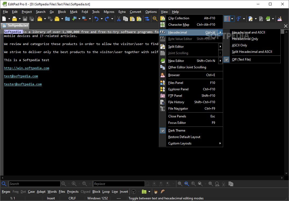Click inside the Search input field

pyautogui.click(x=34, y=184)
